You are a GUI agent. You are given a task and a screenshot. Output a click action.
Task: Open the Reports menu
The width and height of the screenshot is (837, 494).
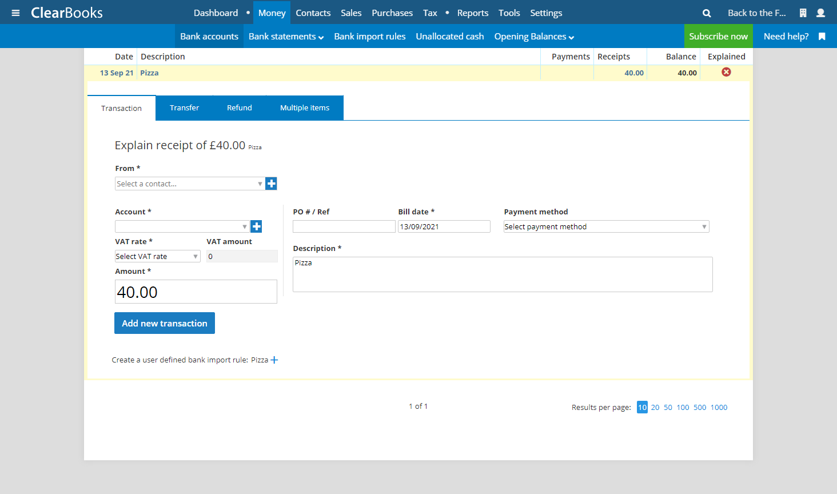point(472,13)
